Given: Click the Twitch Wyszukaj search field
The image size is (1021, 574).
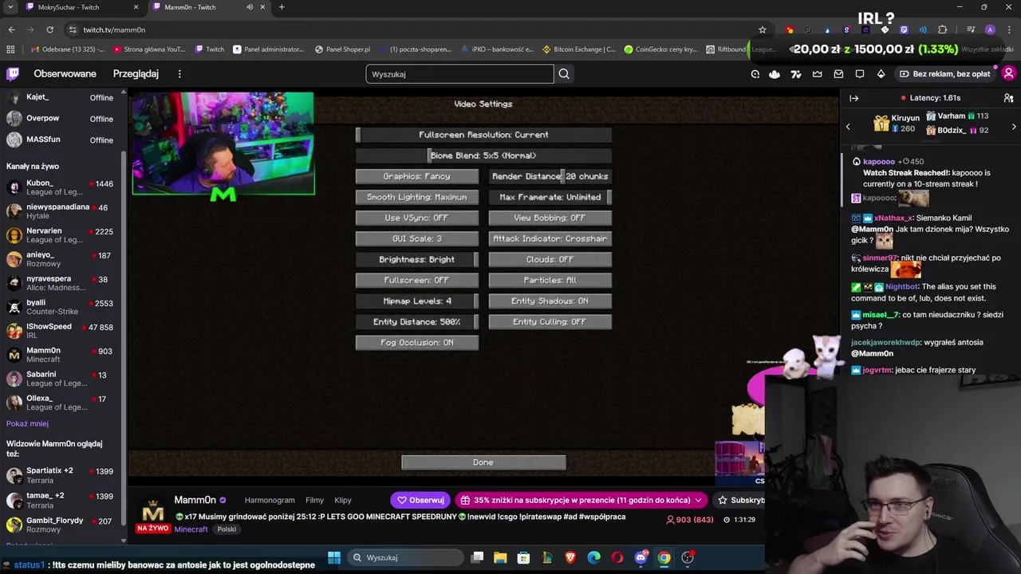Looking at the screenshot, I should 459,74.
